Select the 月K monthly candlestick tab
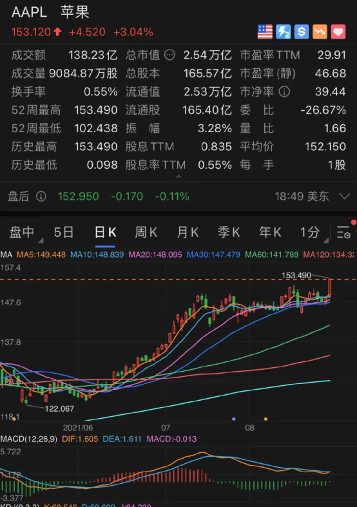Image resolution: width=357 pixels, height=507 pixels. pyautogui.click(x=188, y=232)
